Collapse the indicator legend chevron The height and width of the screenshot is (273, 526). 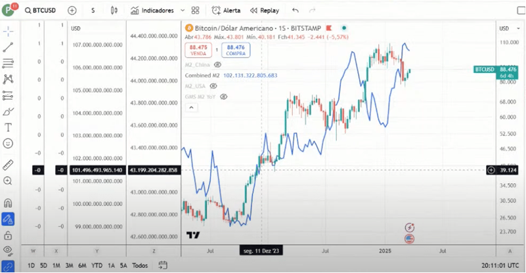pos(191,108)
